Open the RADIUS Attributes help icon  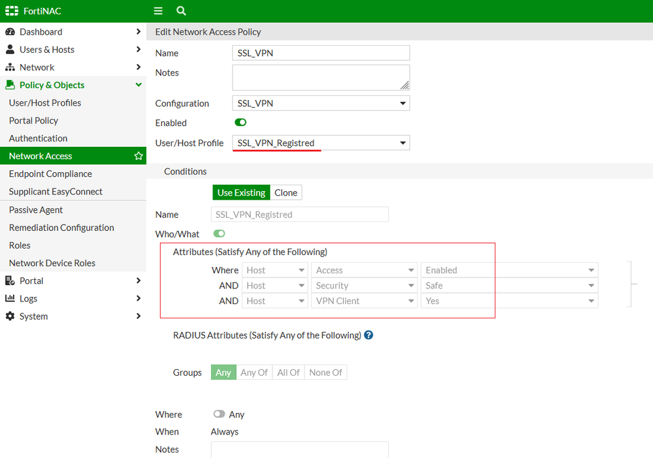(369, 335)
